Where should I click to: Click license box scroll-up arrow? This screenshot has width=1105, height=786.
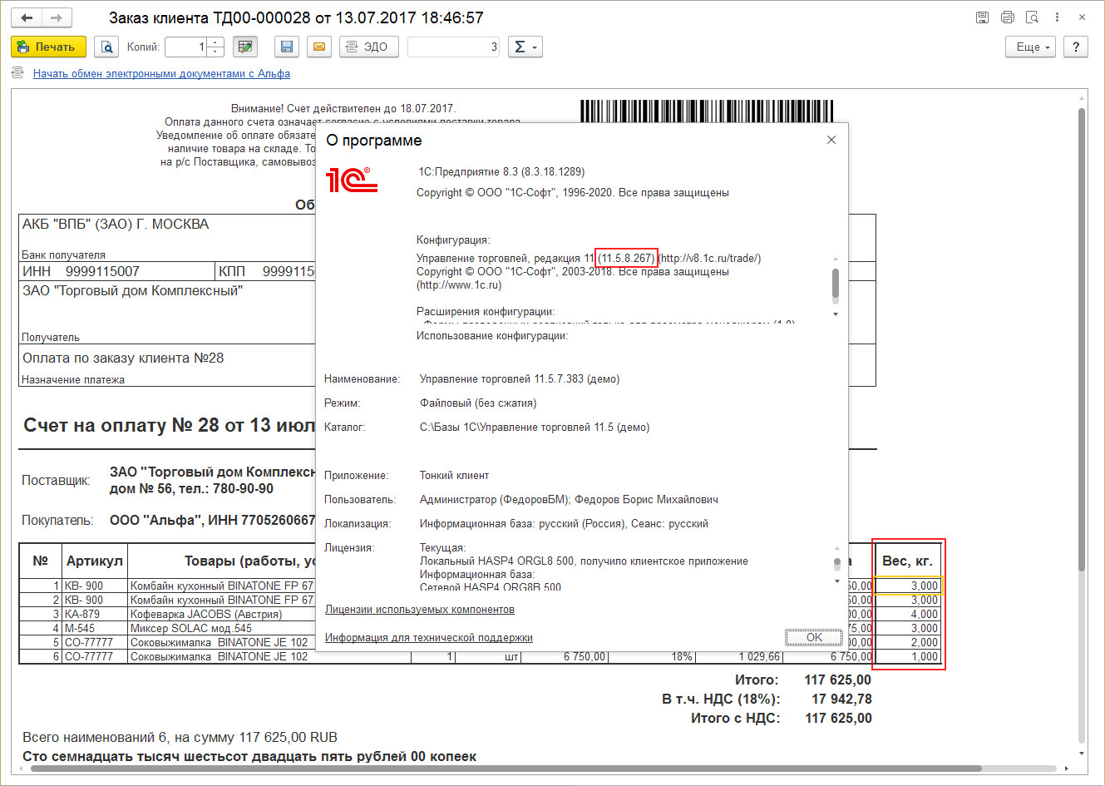[836, 548]
